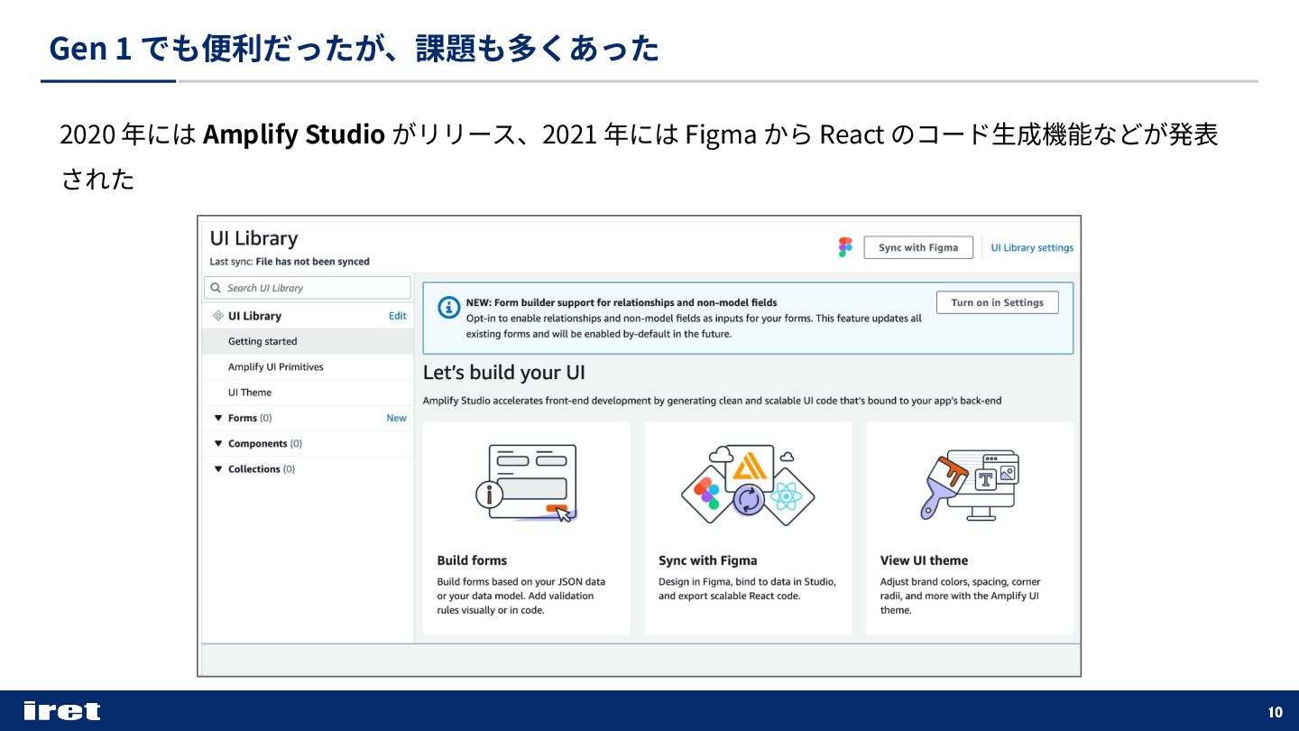1299x731 pixels.
Task: Click the info icon in NEW banner
Action: coord(448,308)
